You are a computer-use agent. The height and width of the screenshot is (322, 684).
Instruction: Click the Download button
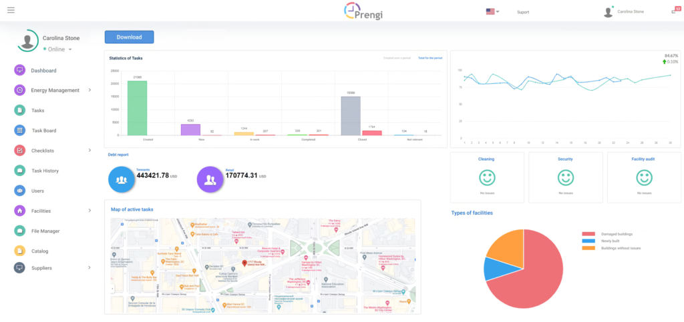[x=129, y=37]
